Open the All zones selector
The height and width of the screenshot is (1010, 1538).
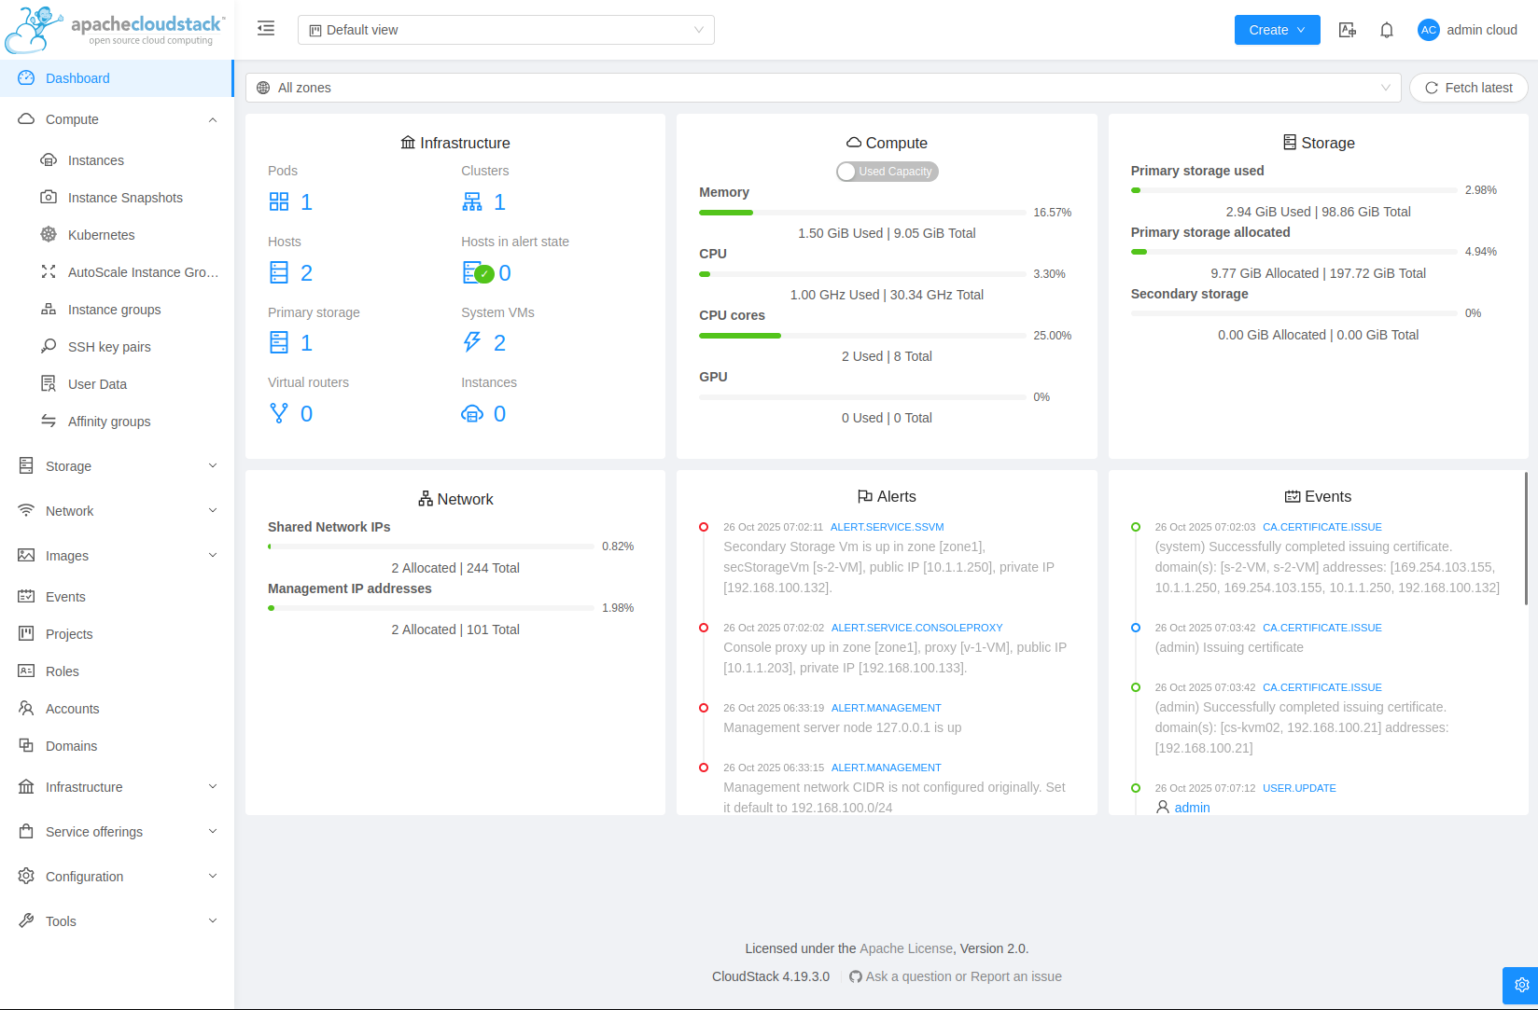(x=825, y=87)
